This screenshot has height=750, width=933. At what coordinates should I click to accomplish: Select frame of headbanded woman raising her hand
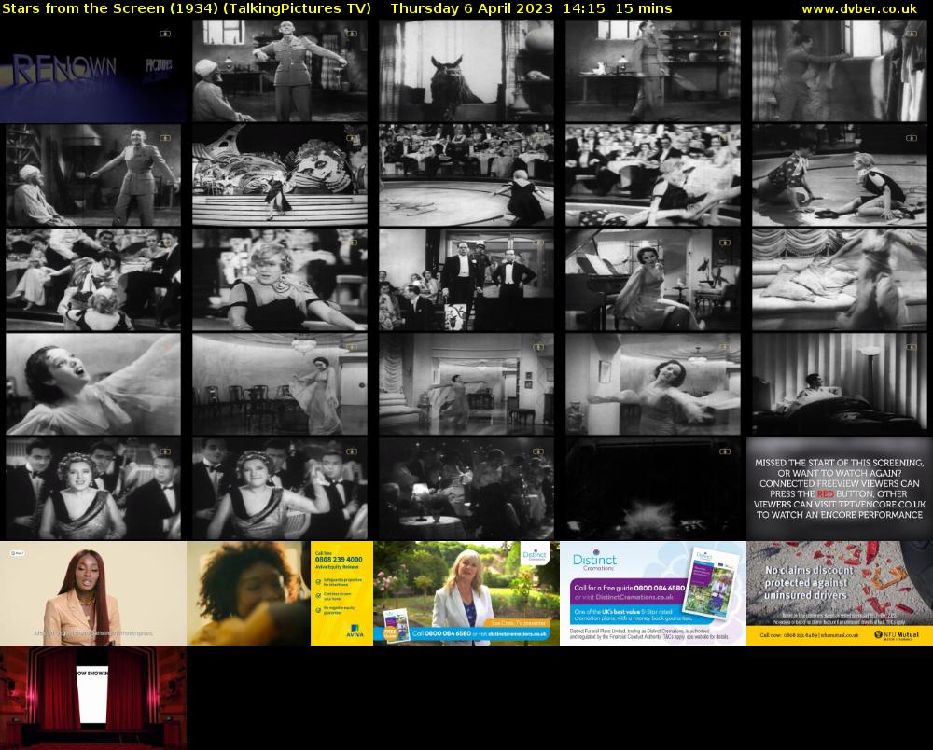(x=280, y=488)
